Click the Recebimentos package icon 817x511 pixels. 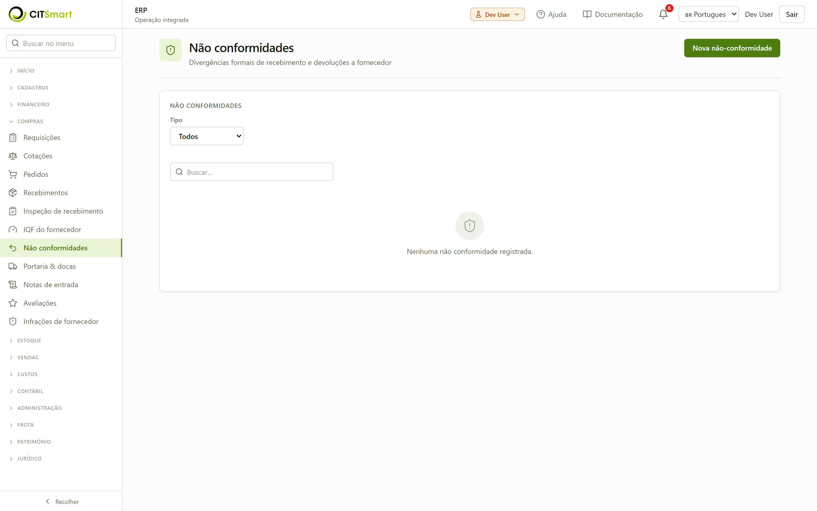tap(13, 193)
